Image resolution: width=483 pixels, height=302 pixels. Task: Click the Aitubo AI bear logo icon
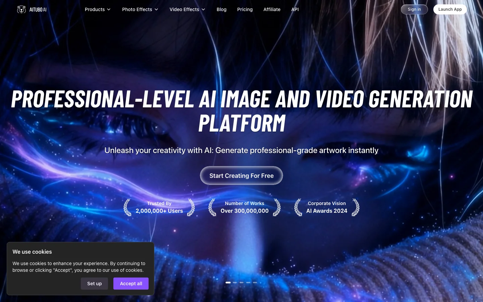click(21, 9)
